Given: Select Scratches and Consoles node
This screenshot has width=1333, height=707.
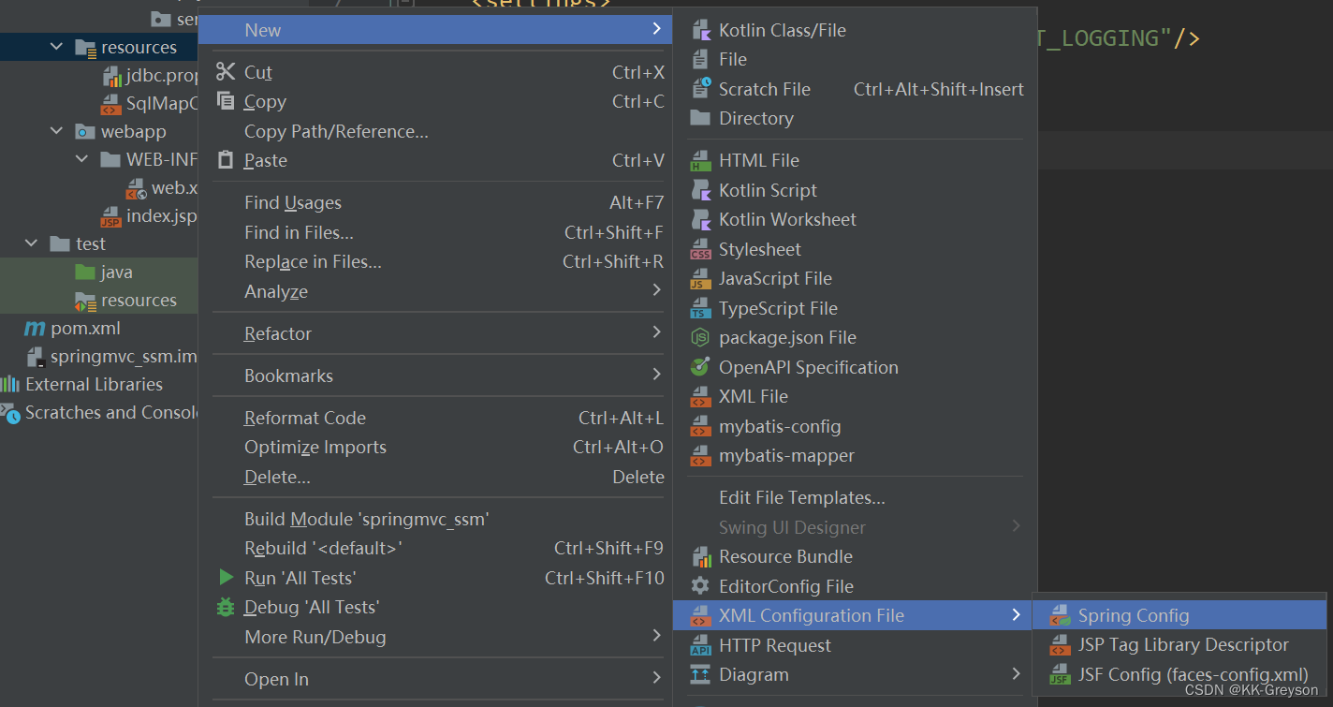Looking at the screenshot, I should coord(111,413).
